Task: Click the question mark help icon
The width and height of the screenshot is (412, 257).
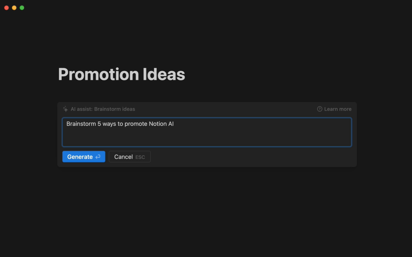Action: click(320, 109)
